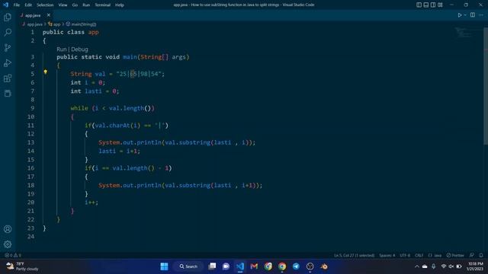Click the vertical editor scrollbar

pos(486,86)
